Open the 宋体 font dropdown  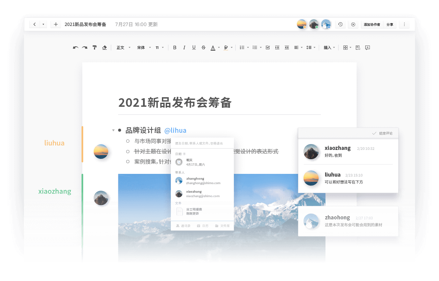click(x=144, y=48)
